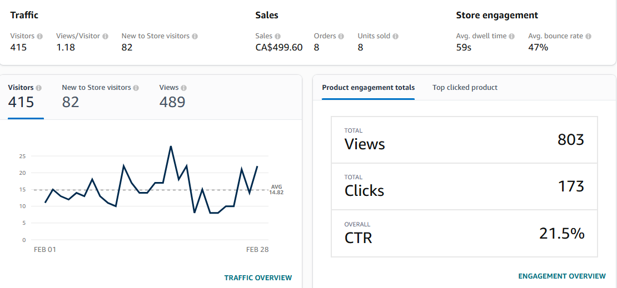Click info icon on chart New to Store visitors tab
This screenshot has width=617, height=288.
pos(136,88)
